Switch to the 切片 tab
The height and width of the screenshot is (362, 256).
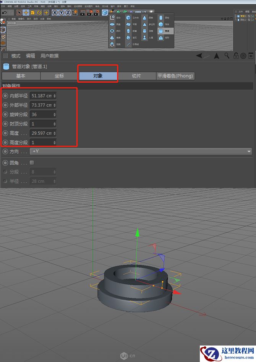(136, 76)
